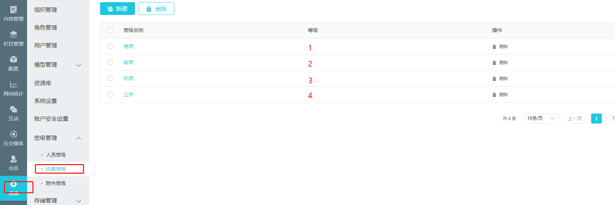Go to page 1 in pagination

[596, 119]
